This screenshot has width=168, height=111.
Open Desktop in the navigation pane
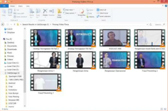coord(9,42)
